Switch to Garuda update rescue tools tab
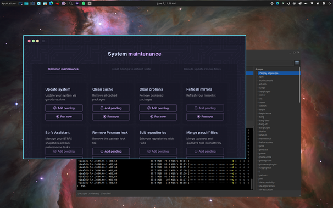Screen dimensions: 333x208 click(x=202, y=69)
